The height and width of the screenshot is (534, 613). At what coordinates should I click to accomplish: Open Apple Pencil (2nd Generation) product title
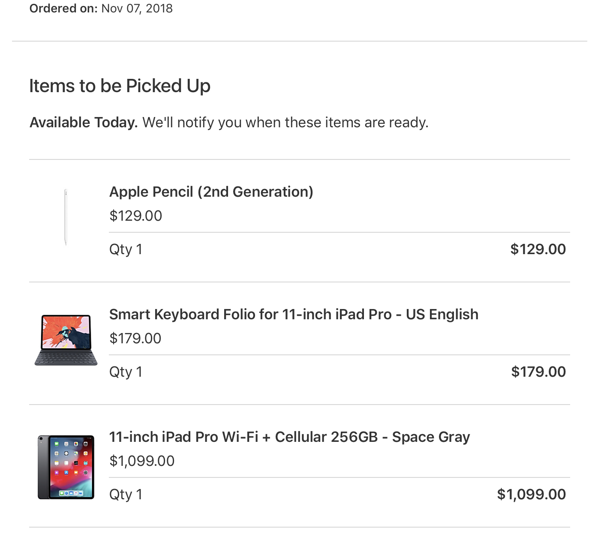pos(211,192)
